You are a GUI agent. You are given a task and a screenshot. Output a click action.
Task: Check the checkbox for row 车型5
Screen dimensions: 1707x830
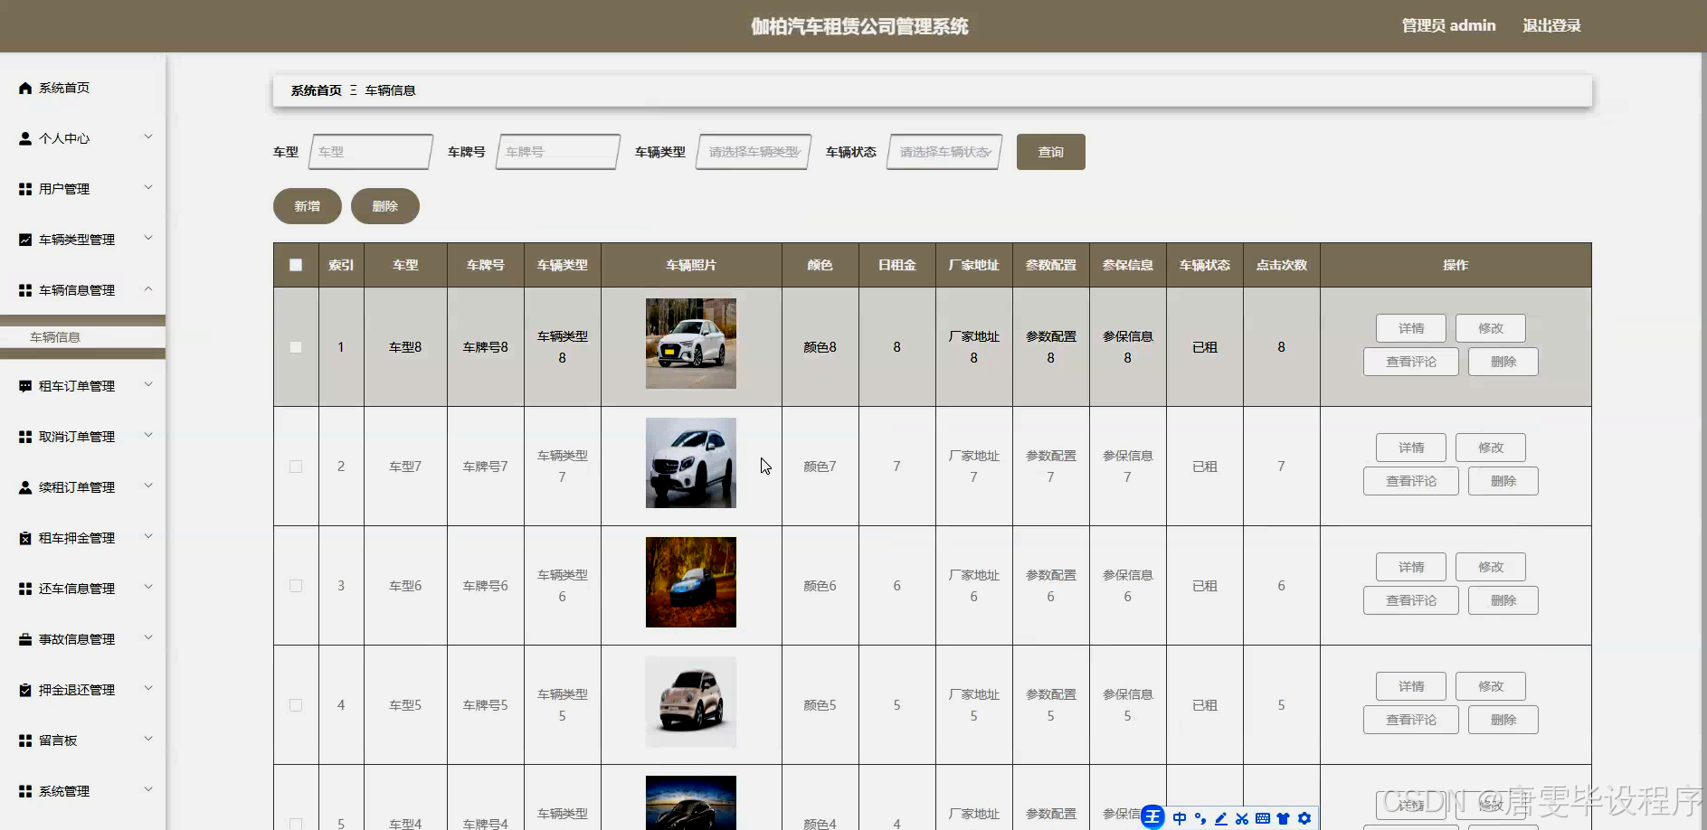click(296, 705)
